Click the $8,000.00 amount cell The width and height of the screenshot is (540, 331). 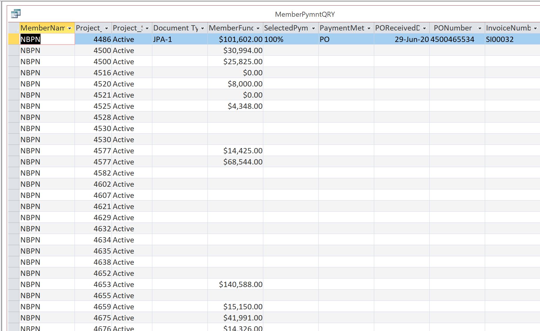point(235,84)
